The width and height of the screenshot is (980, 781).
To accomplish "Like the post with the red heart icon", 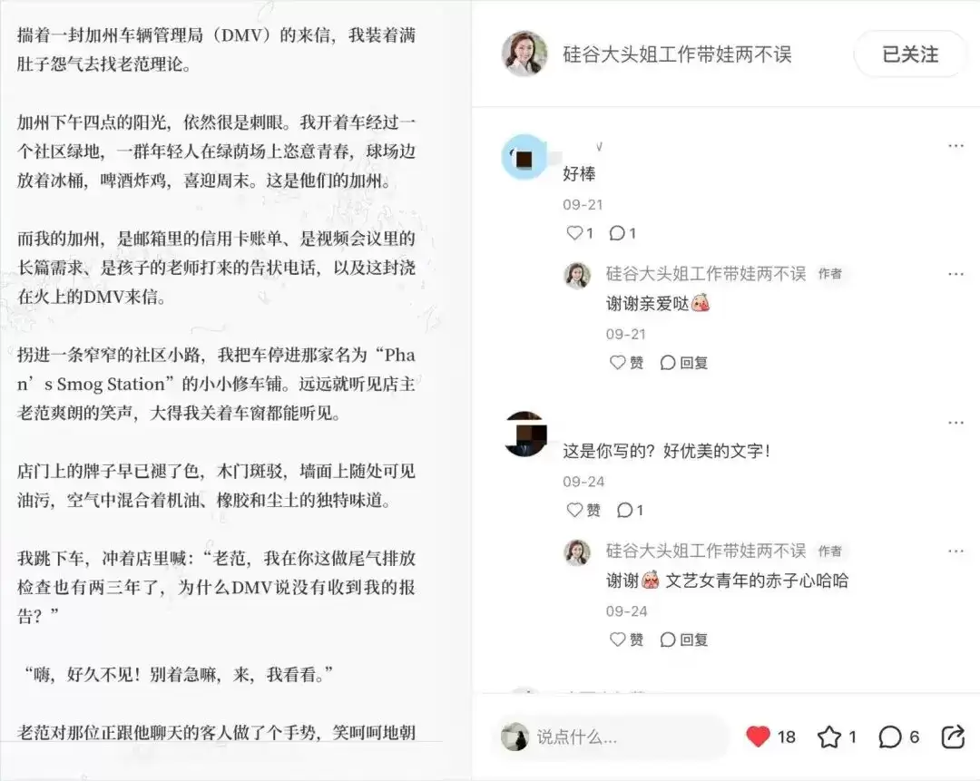I will click(758, 737).
